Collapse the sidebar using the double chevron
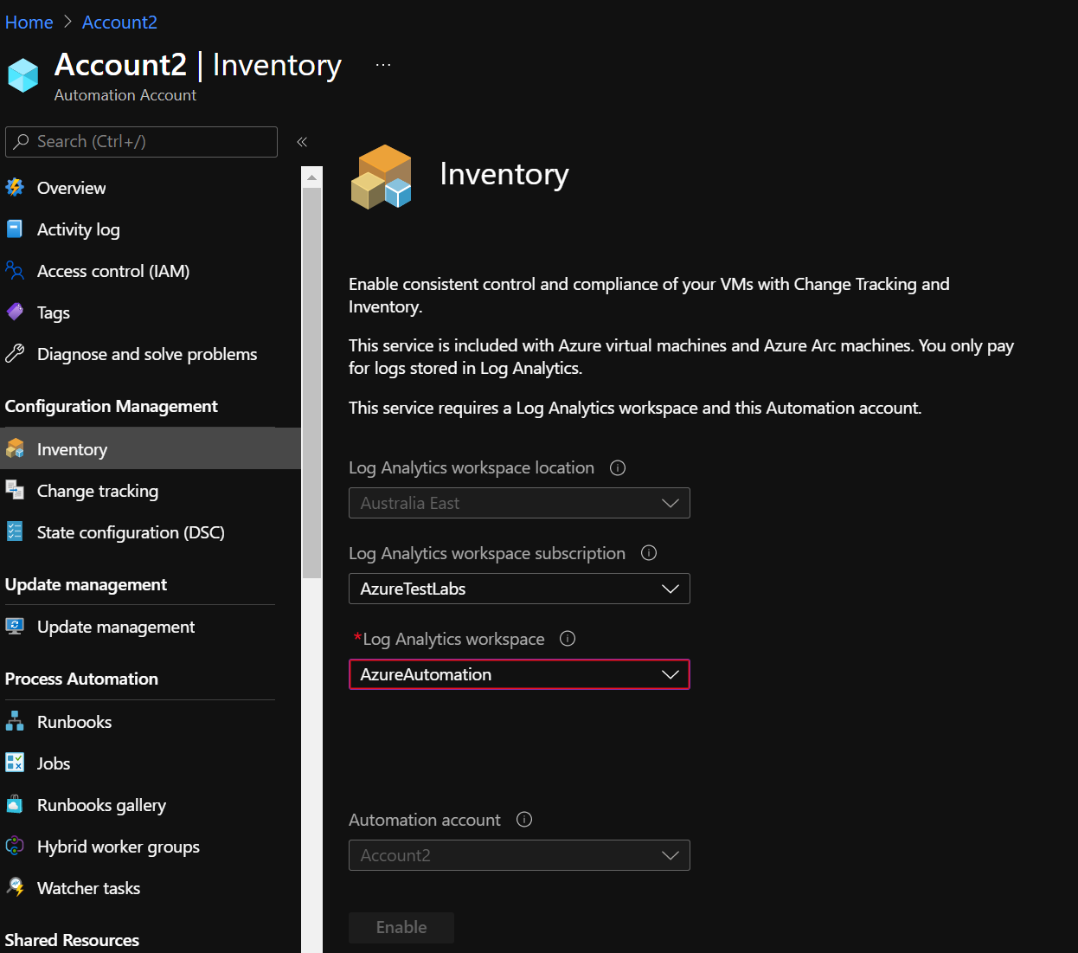This screenshot has width=1078, height=953. coord(302,141)
